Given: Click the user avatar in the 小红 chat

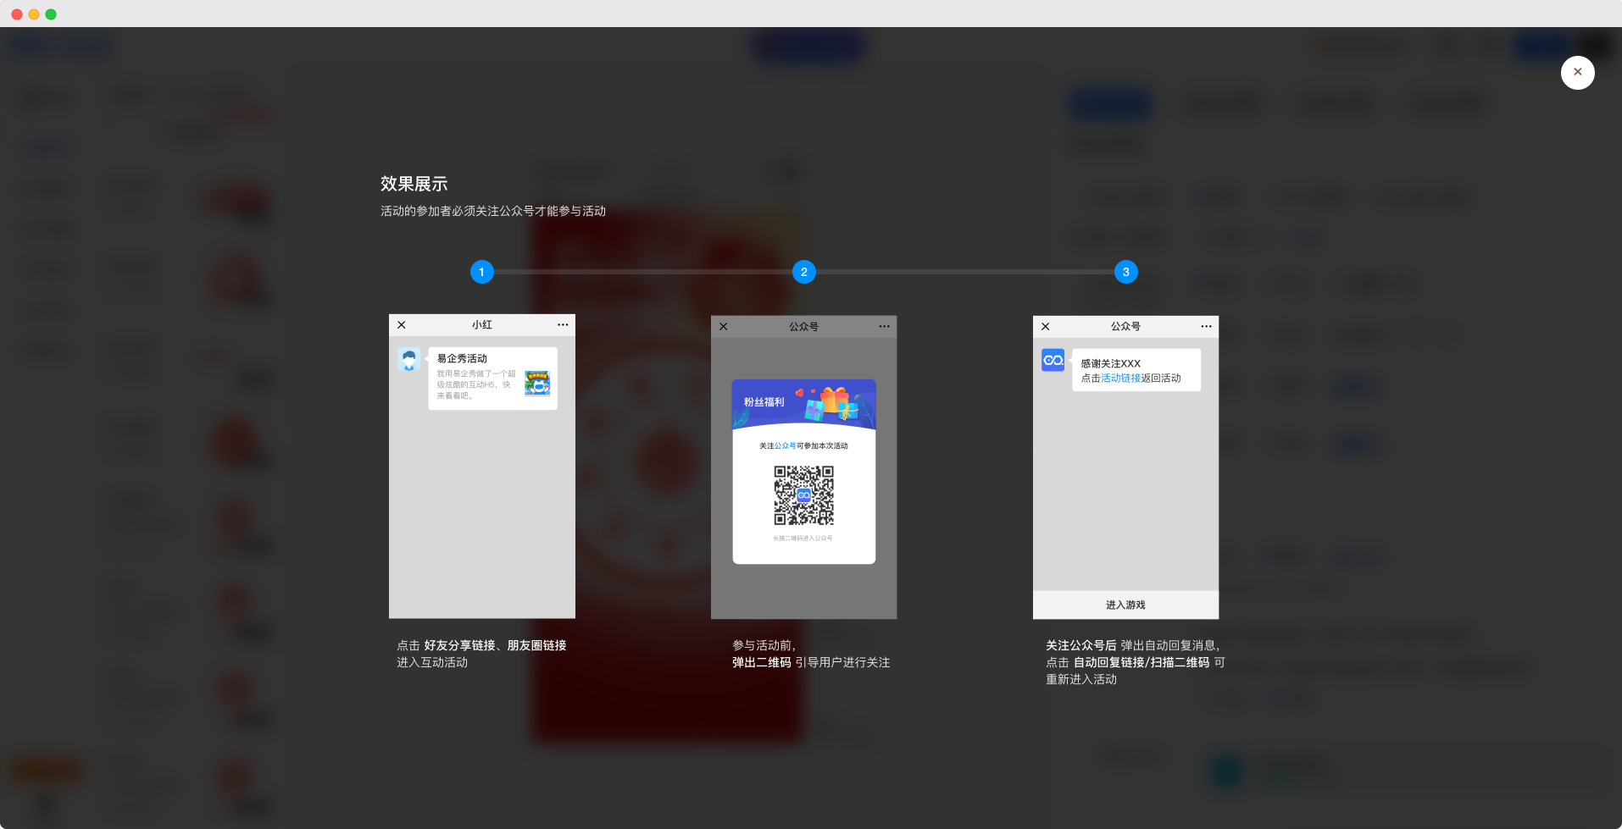Looking at the screenshot, I should 409,359.
